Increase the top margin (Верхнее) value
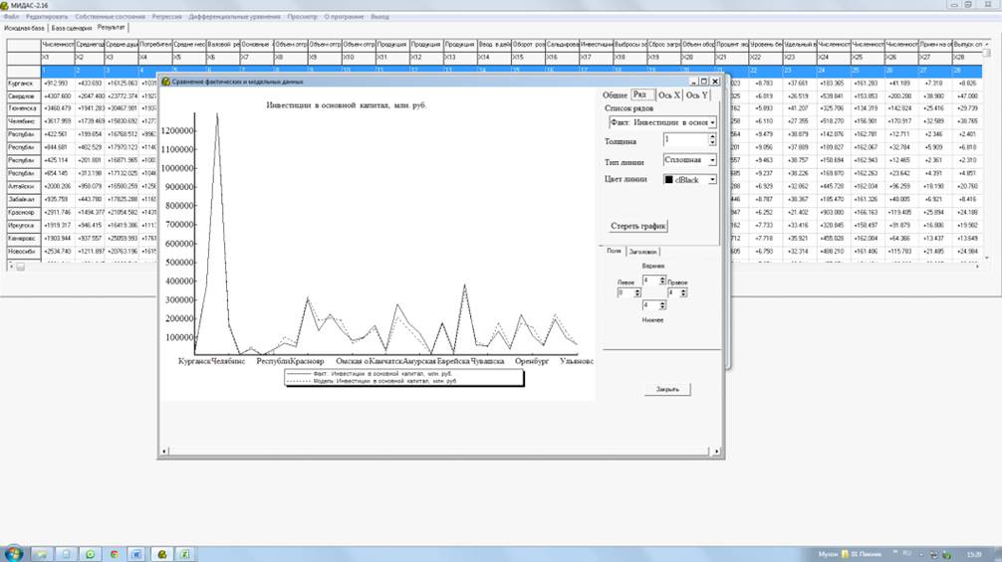 coord(661,279)
